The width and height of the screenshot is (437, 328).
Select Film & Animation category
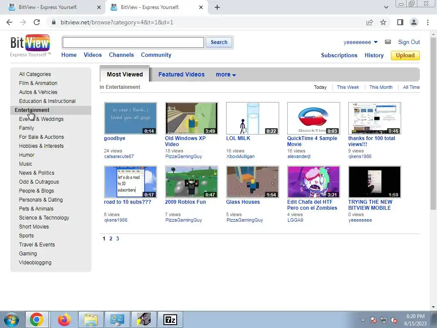pyautogui.click(x=38, y=83)
